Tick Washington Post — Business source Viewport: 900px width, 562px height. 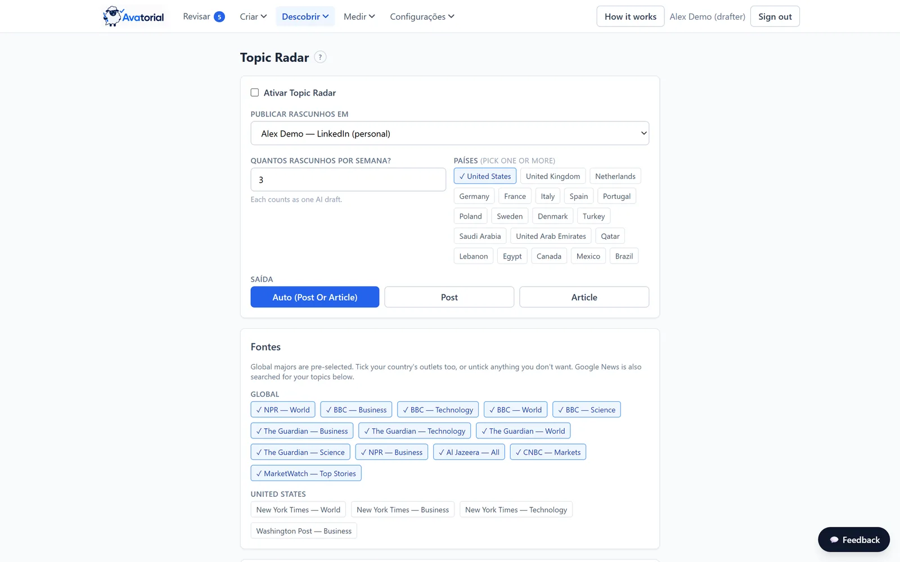pos(304,531)
